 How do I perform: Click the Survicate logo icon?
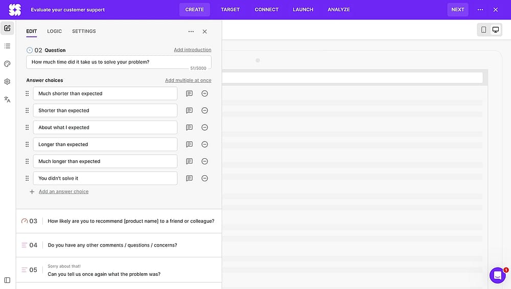click(15, 10)
